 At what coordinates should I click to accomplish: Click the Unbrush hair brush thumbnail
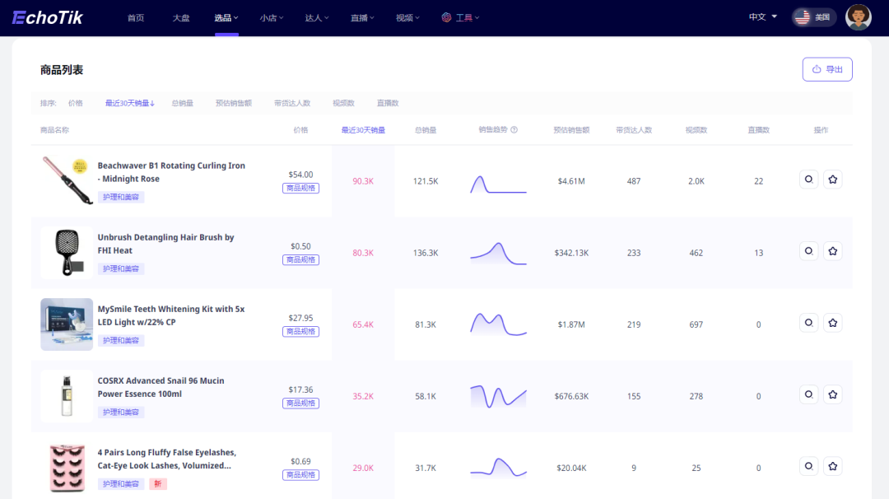tap(67, 252)
